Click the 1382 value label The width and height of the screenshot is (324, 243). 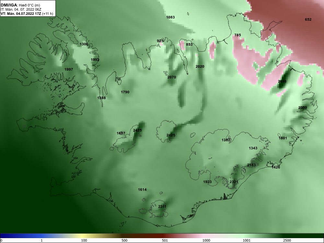pyautogui.click(x=226, y=140)
